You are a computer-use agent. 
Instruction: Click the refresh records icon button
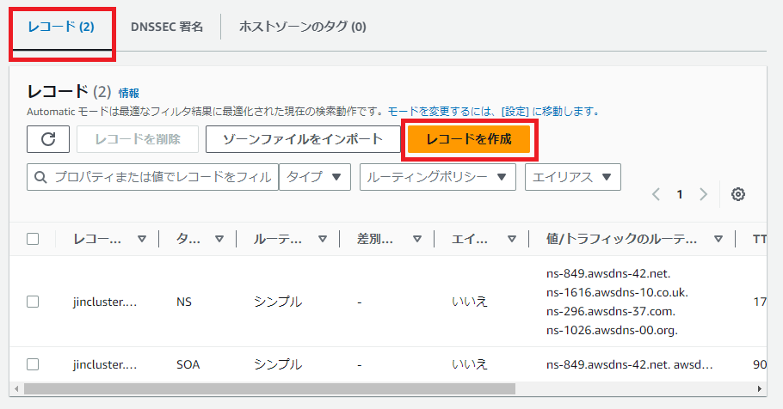click(48, 139)
